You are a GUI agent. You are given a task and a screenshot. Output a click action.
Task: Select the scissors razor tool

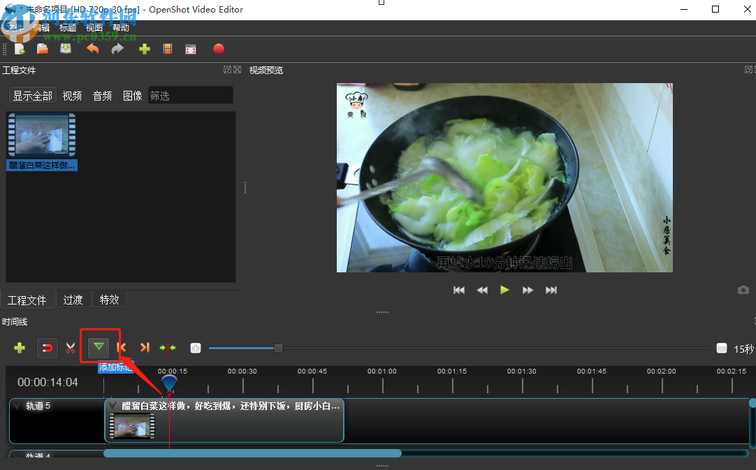[71, 348]
